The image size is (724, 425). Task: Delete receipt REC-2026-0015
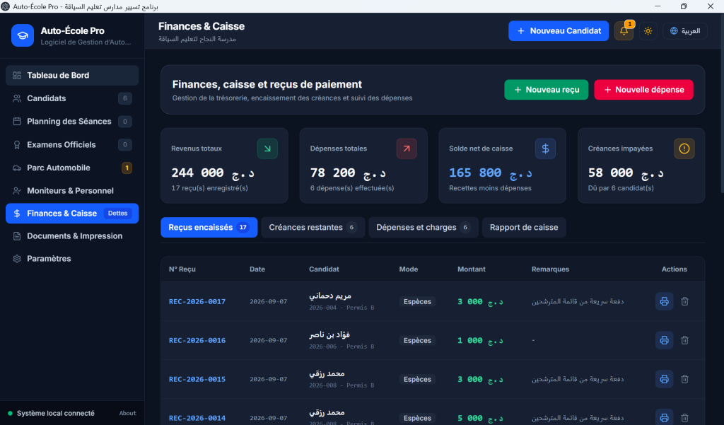pos(684,379)
